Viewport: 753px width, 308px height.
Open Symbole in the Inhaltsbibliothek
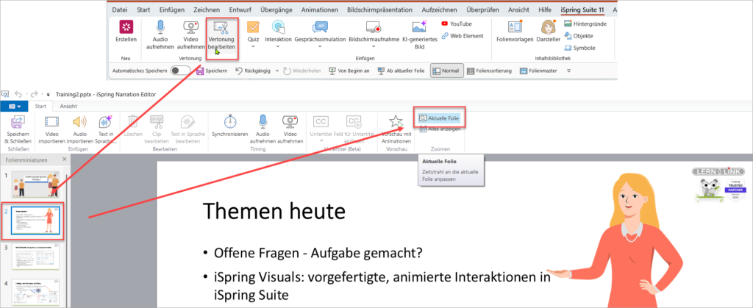point(579,48)
